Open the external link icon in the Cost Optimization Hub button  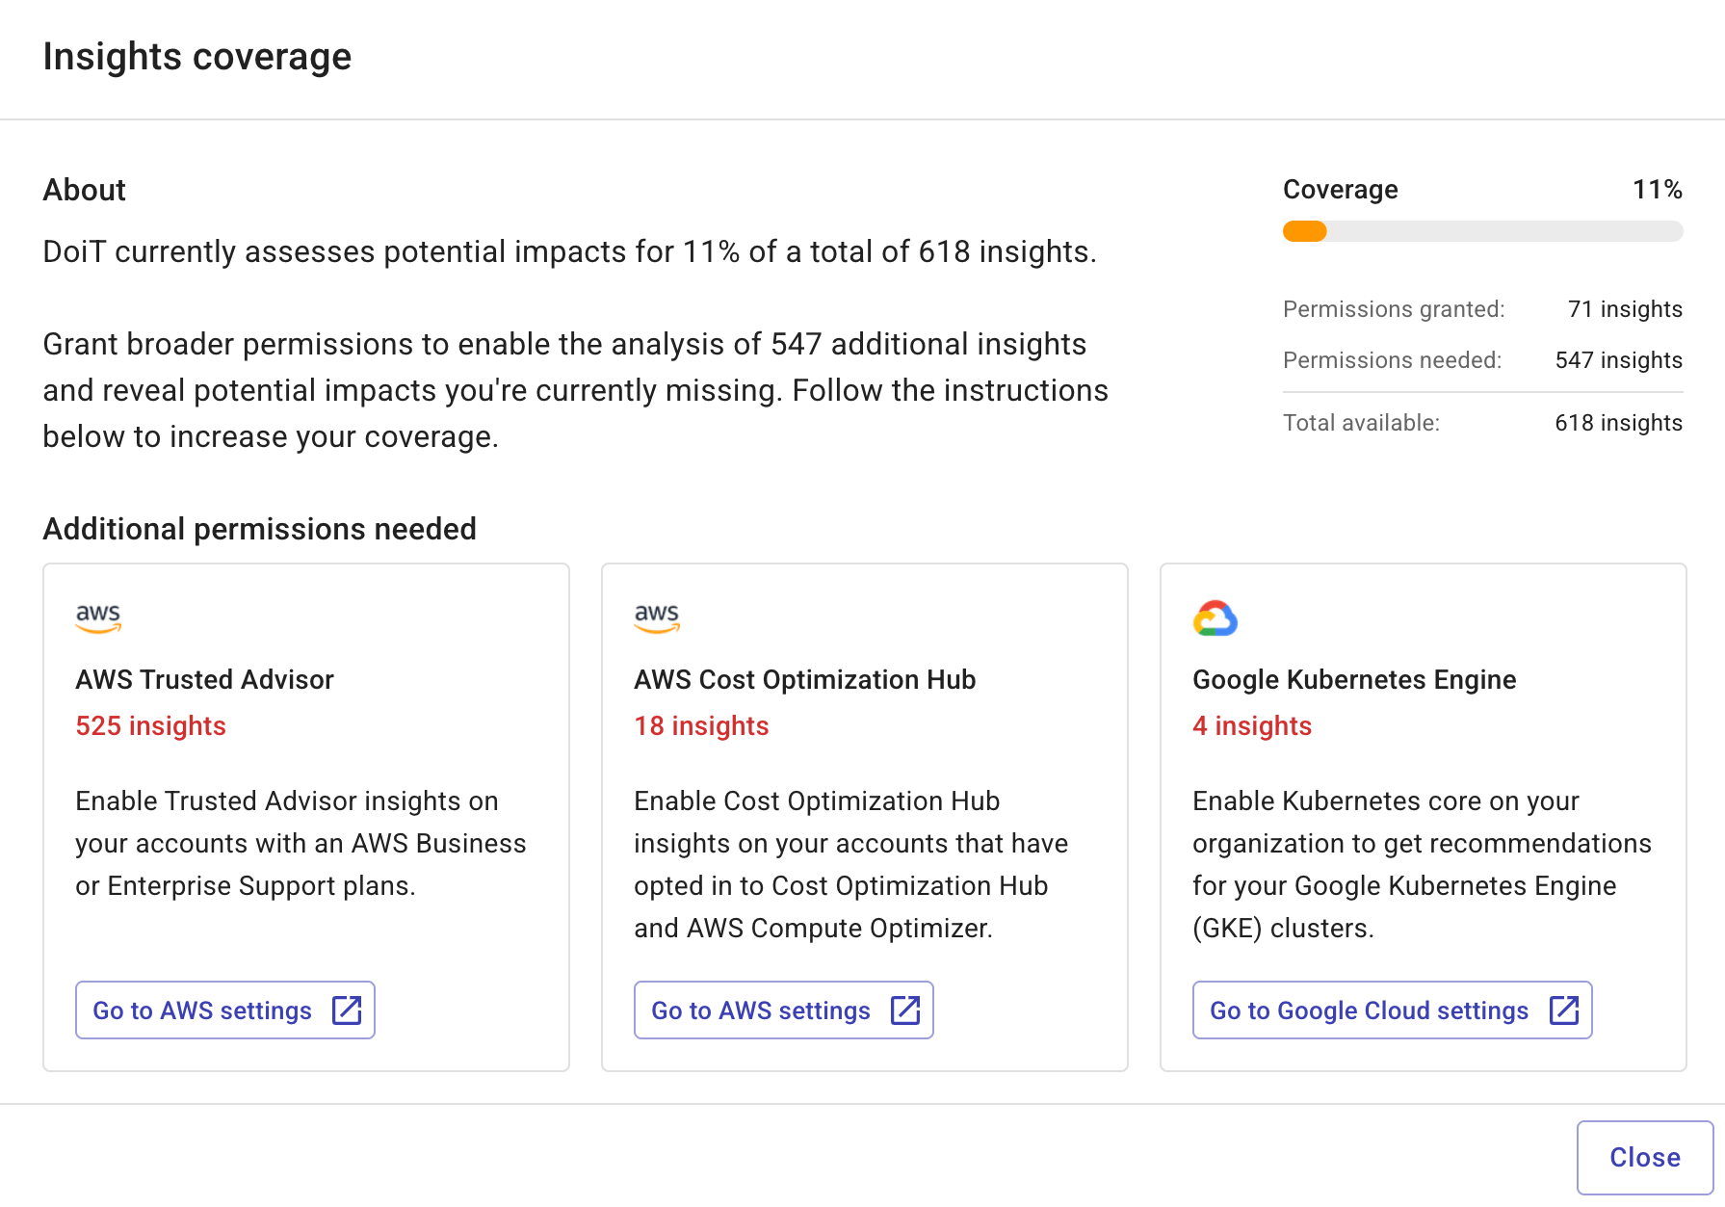coord(905,1010)
